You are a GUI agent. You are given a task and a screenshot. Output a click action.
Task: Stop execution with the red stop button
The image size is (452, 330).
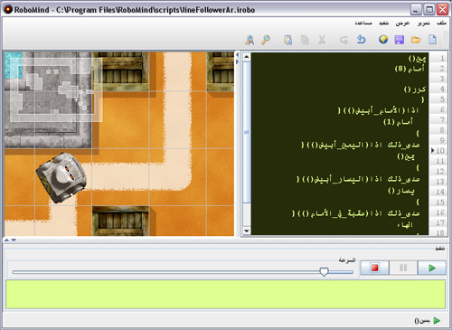(x=375, y=268)
